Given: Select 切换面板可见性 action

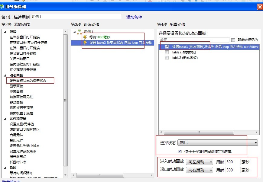Looking at the screenshot, I should pos(21,97).
